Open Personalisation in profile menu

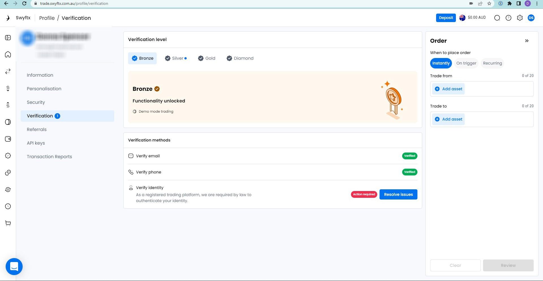tap(67, 89)
